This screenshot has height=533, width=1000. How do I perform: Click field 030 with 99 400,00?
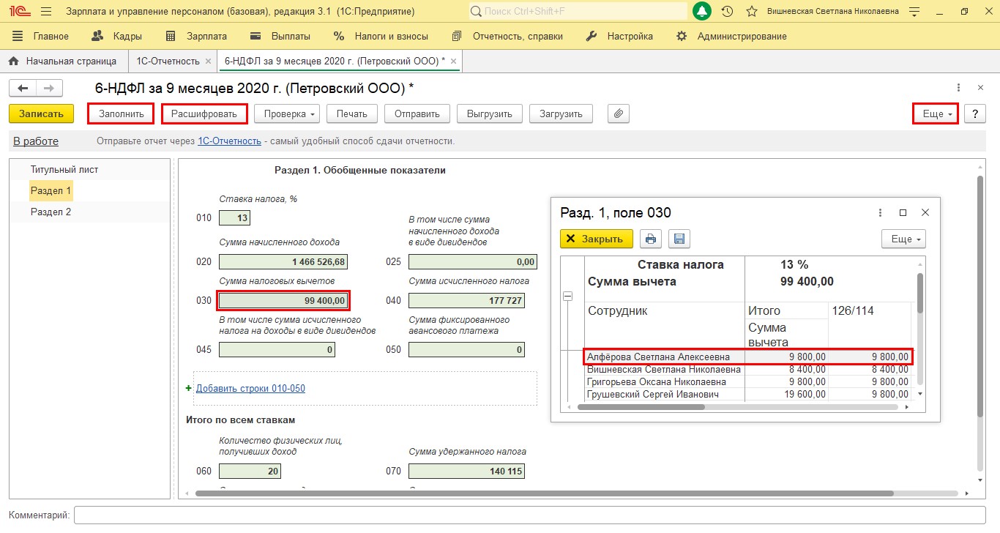point(283,300)
